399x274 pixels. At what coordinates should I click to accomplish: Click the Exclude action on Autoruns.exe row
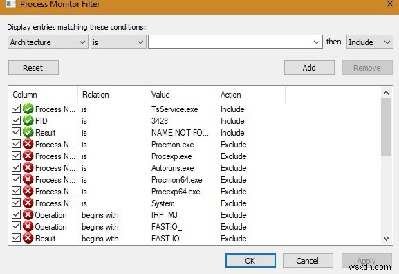point(233,168)
